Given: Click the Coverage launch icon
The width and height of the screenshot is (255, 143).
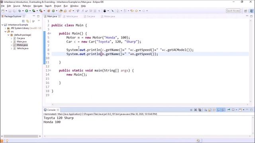Looking at the screenshot, I should (x=33, y=11).
